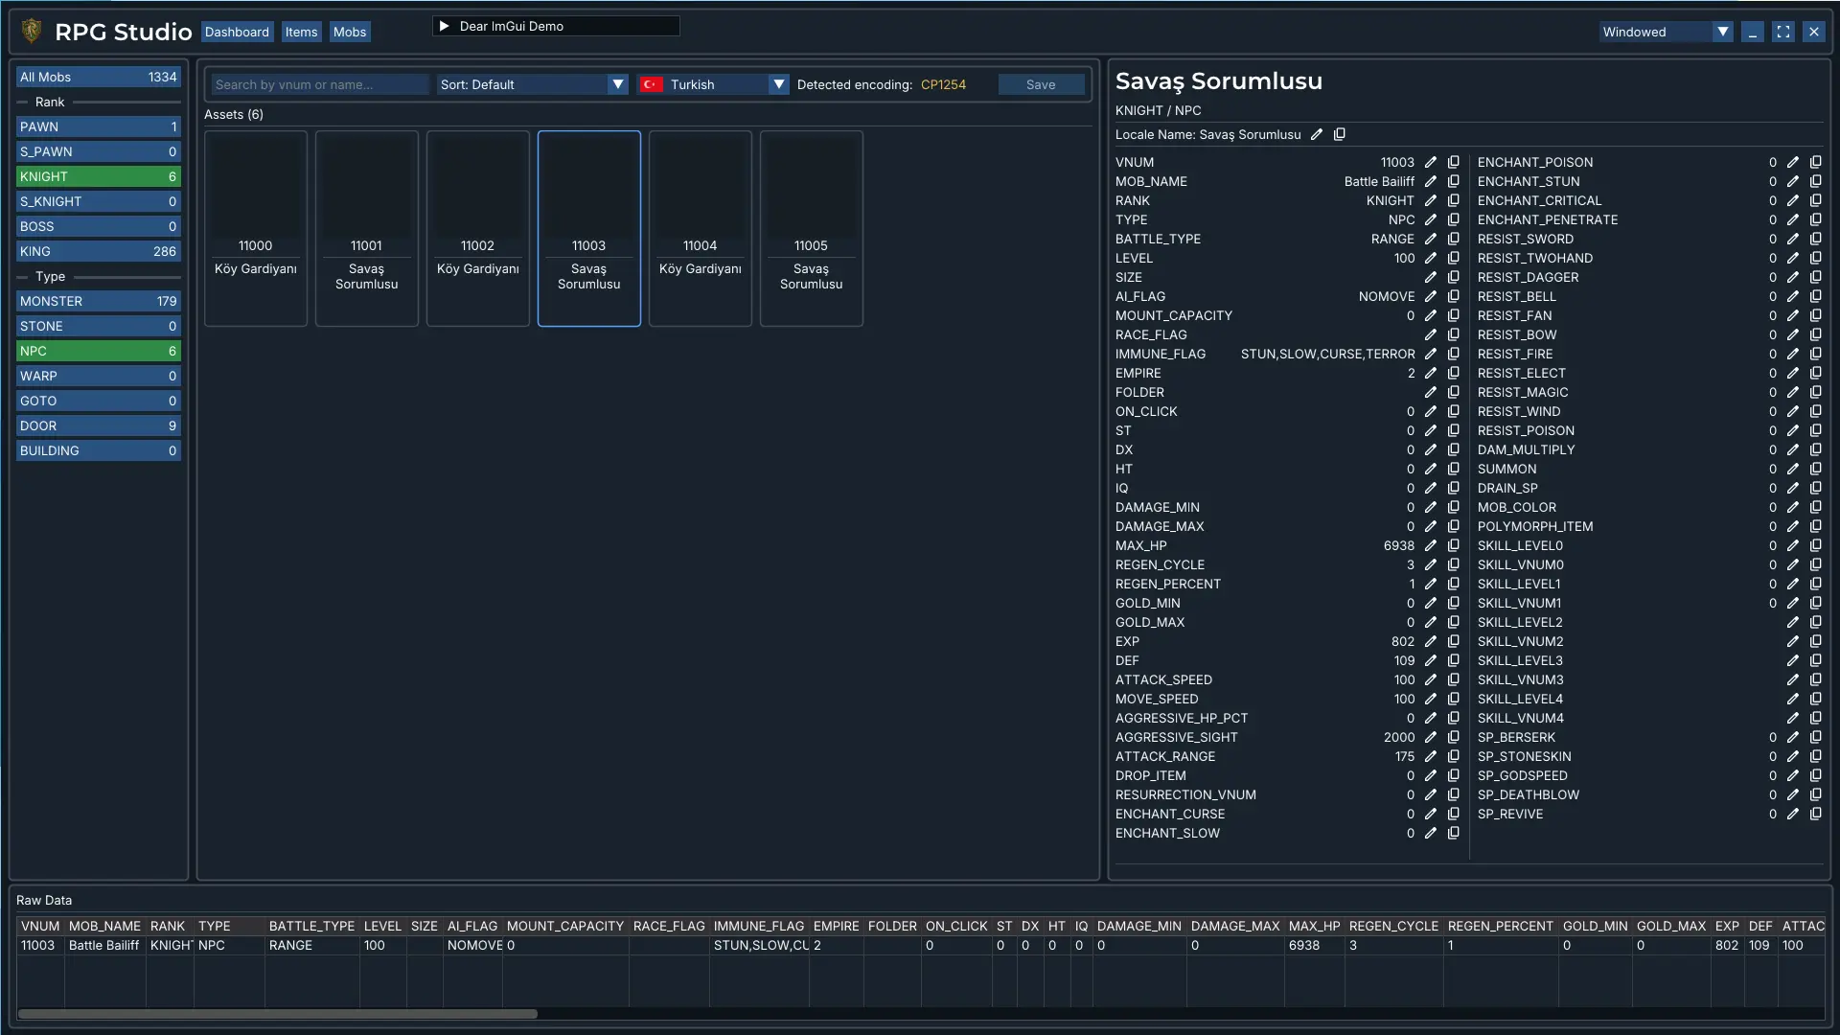The height and width of the screenshot is (1035, 1840).
Task: Copy the BATTLE_TYPE value
Action: pos(1454,239)
